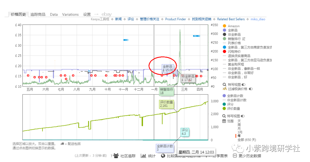Toggle the 评价数量 green legend dot

point(224,108)
